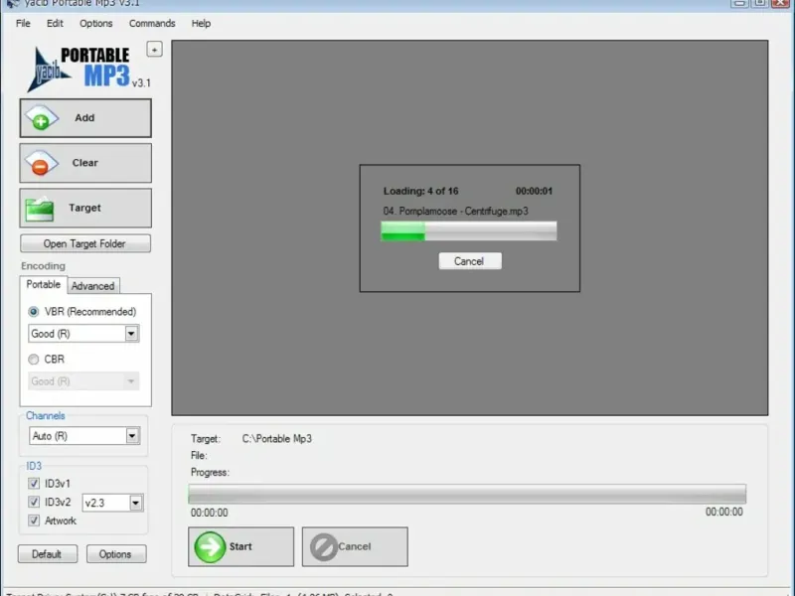Screen dimensions: 795x596
Task: Click the Target path C:\Portable Mp3
Action: pyautogui.click(x=277, y=439)
